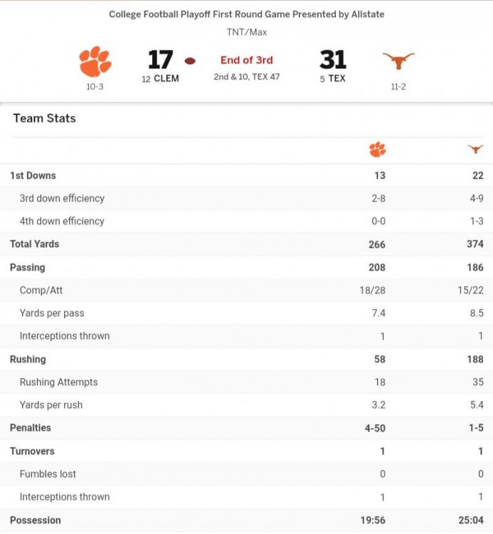The height and width of the screenshot is (534, 493).
Task: Click the Clemson score of 17
Action: click(x=161, y=60)
